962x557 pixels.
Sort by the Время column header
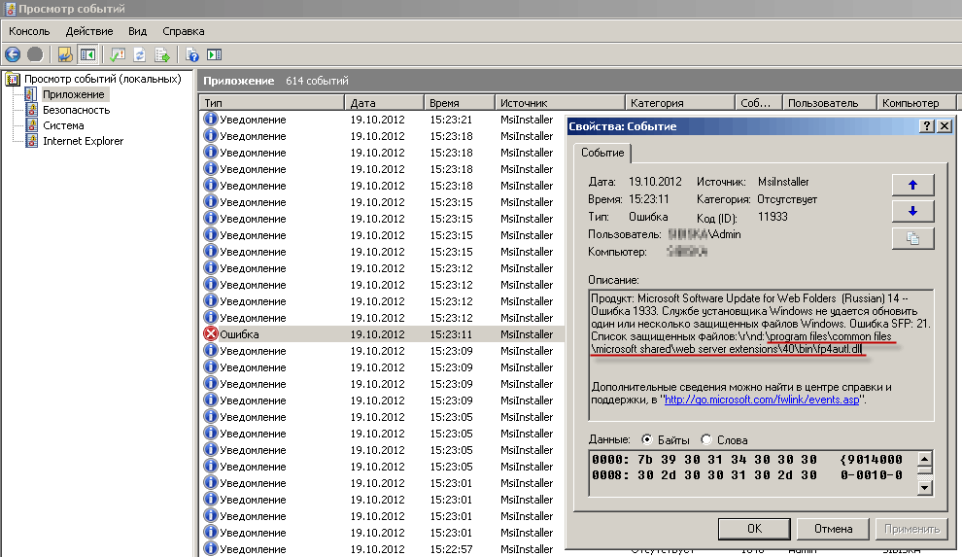(x=459, y=102)
